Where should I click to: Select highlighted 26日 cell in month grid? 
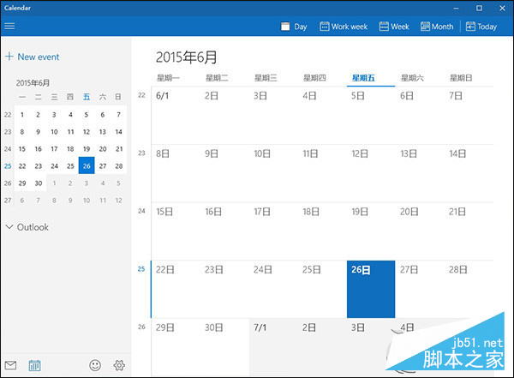tap(371, 290)
